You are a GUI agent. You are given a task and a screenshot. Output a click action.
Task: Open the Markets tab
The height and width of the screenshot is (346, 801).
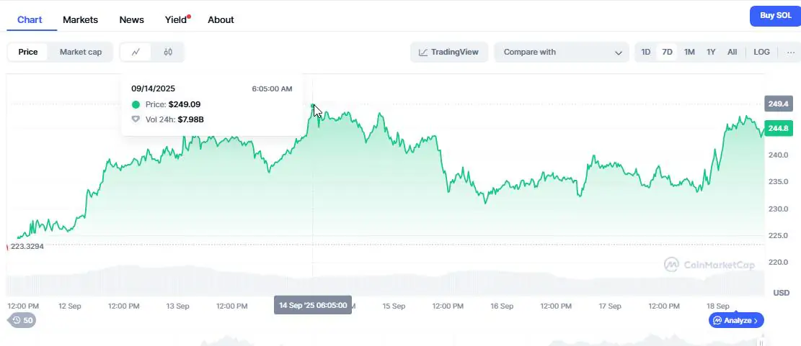[x=80, y=19]
